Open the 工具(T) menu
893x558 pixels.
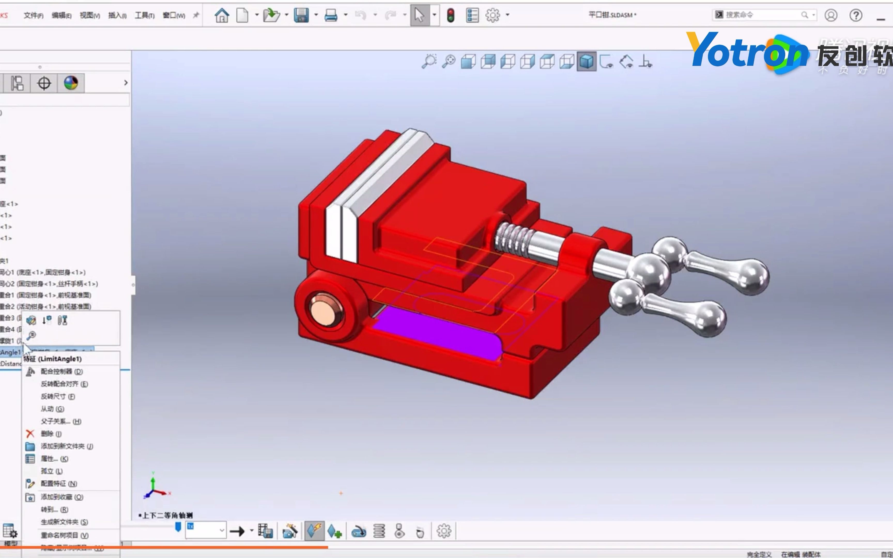pyautogui.click(x=144, y=15)
